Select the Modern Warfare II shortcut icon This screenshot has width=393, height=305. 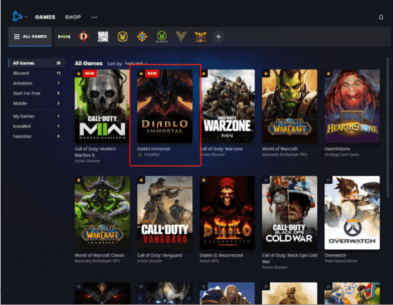64,37
